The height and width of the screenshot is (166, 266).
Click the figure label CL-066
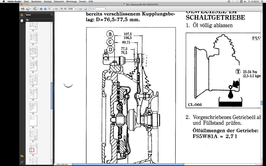point(195,105)
